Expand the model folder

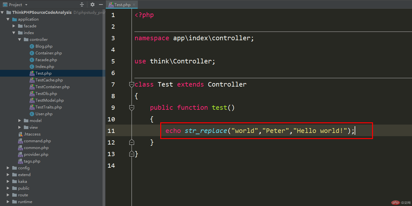tap(20, 120)
